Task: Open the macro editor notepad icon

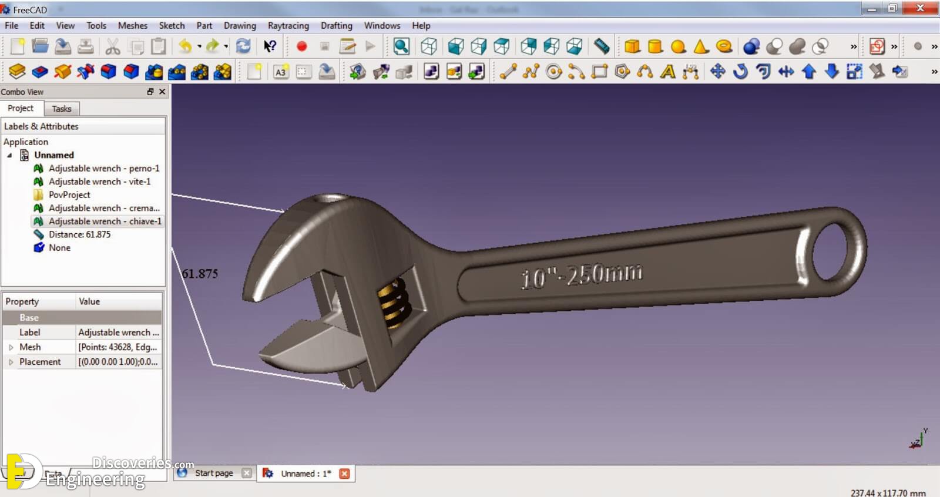Action: tap(347, 46)
